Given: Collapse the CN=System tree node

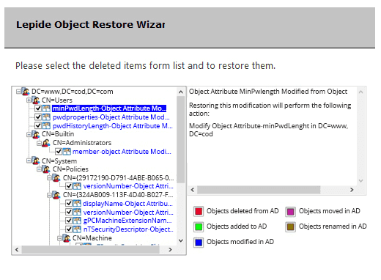Looking at the screenshot, I should (29, 161).
